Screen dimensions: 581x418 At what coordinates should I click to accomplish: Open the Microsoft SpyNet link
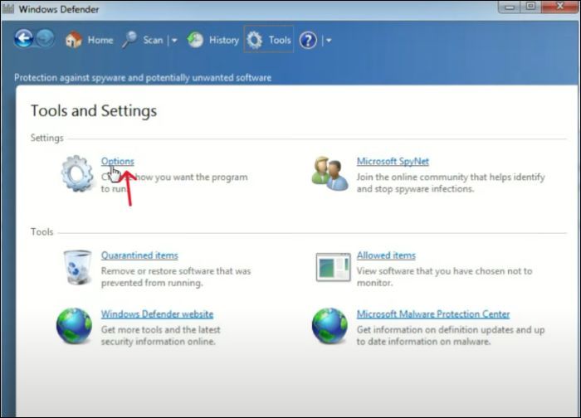tap(393, 162)
